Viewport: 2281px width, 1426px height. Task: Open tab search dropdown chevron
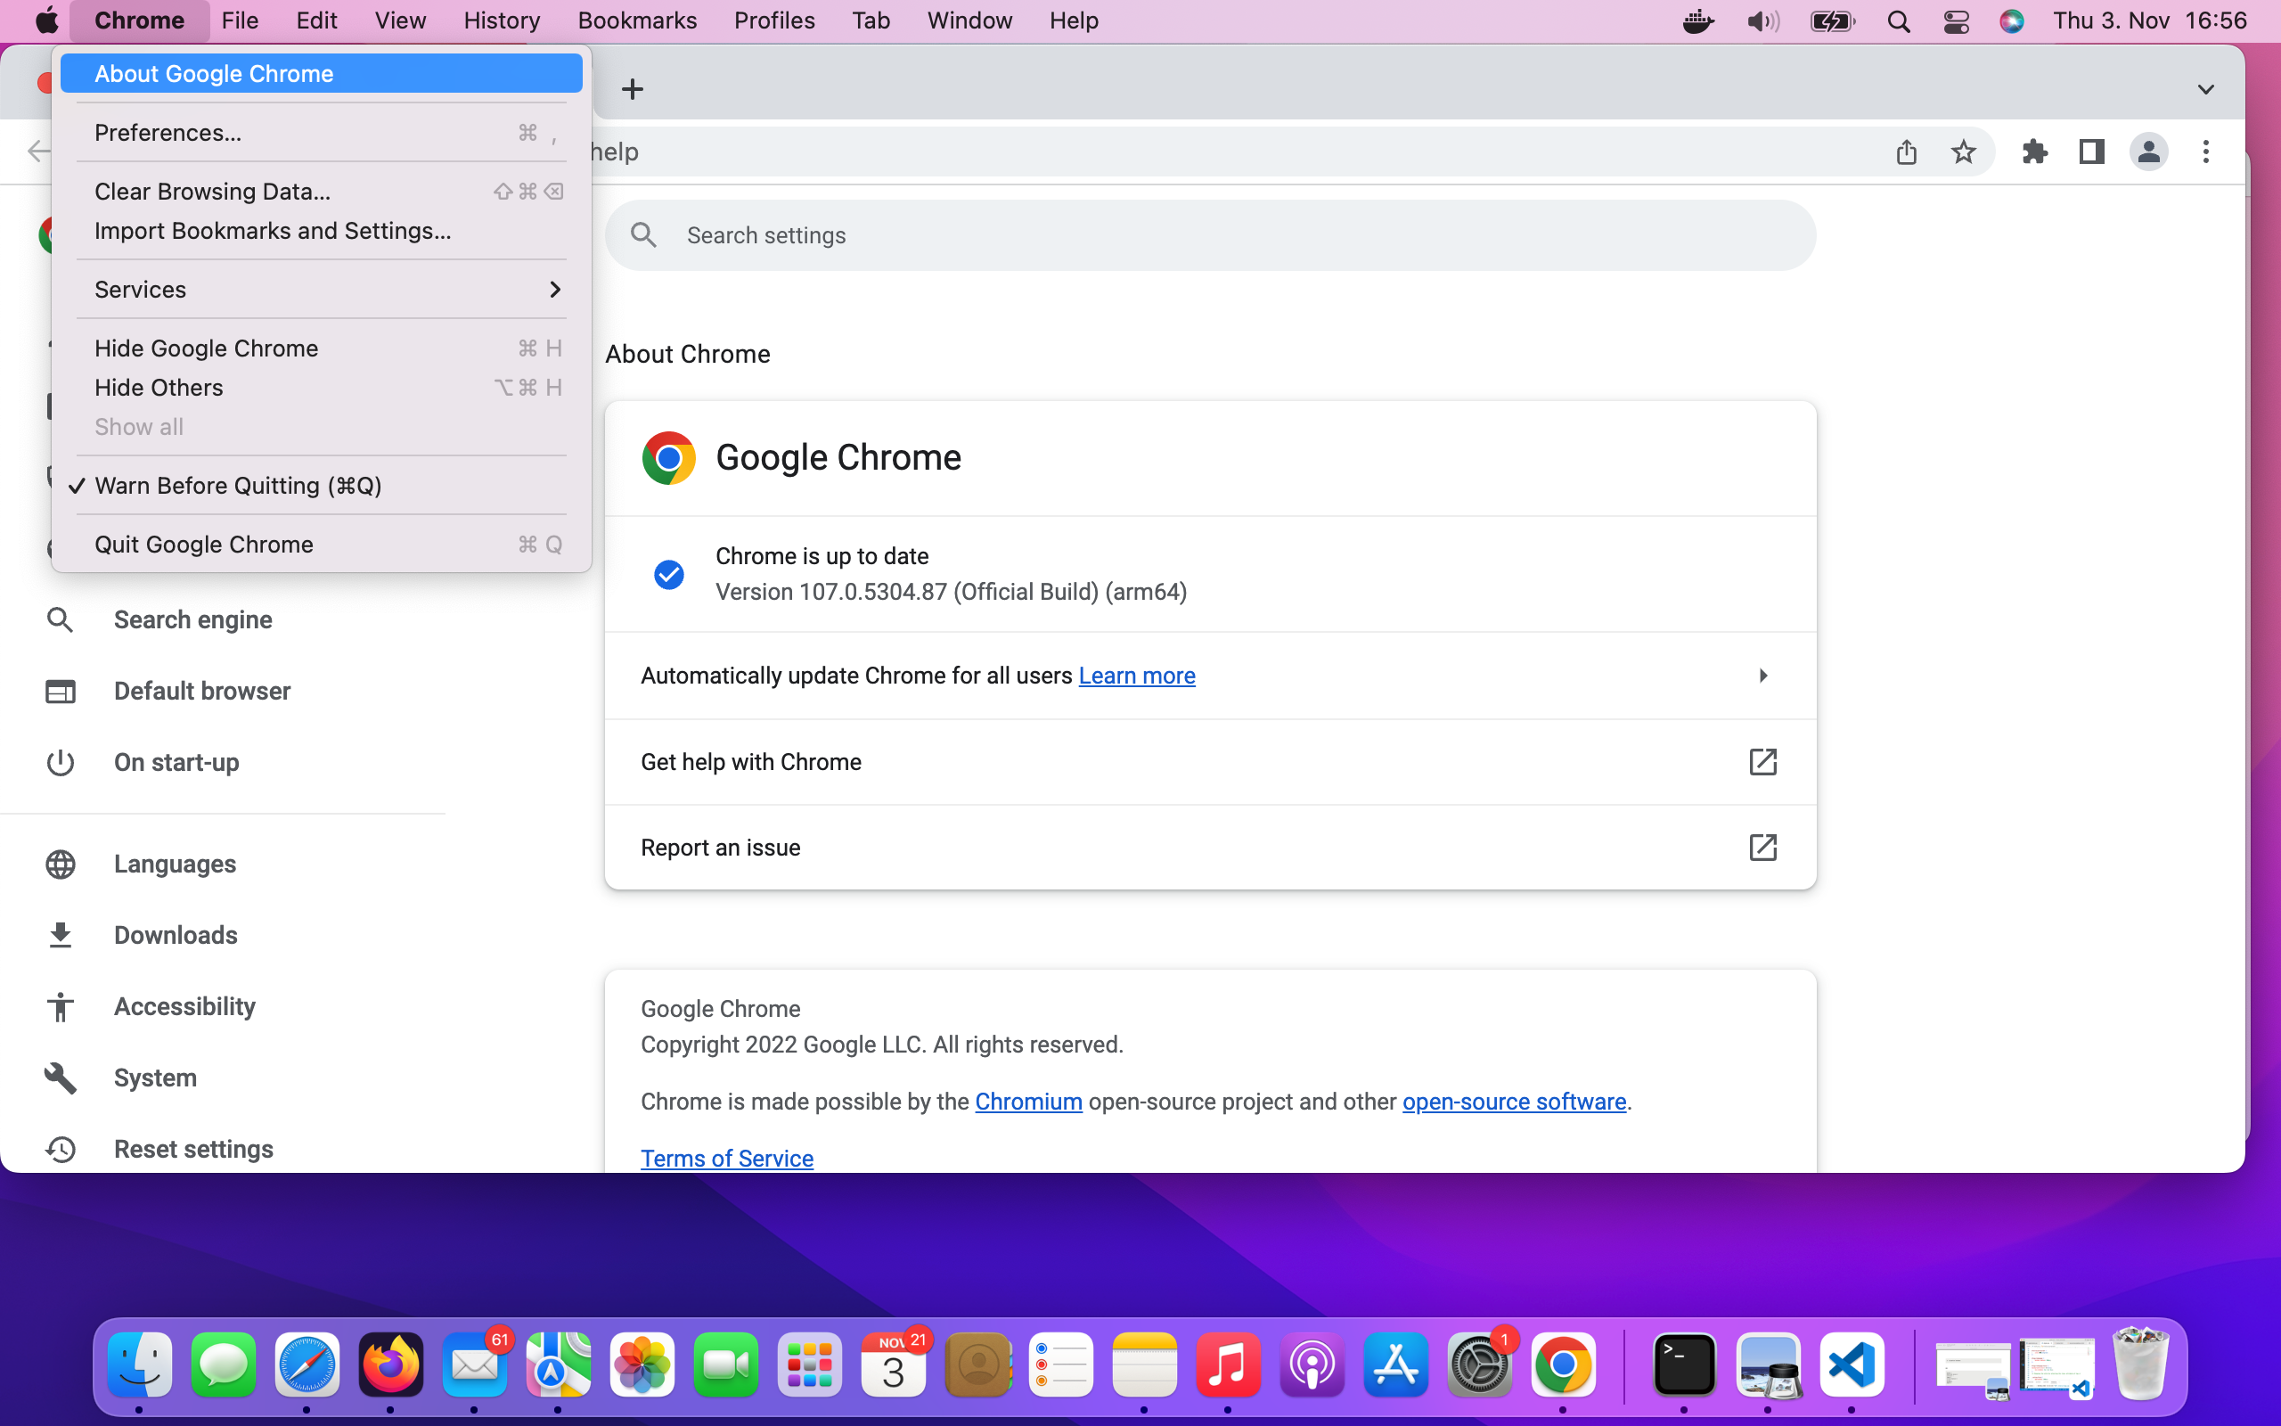(x=2205, y=90)
